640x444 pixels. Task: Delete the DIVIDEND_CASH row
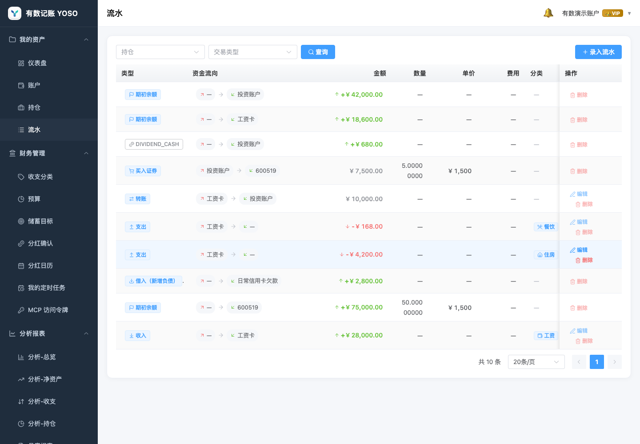[579, 145]
